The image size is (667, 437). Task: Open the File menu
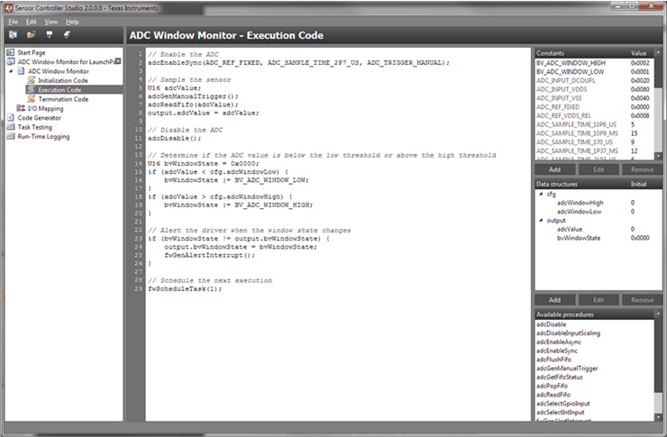pos(14,22)
